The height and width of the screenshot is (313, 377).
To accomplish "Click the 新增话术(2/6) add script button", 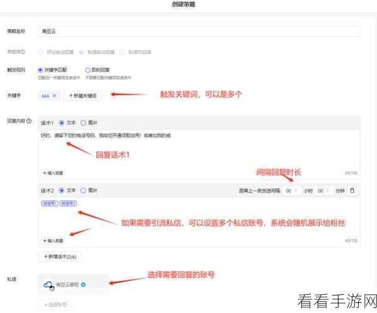I will pyautogui.click(x=60, y=257).
